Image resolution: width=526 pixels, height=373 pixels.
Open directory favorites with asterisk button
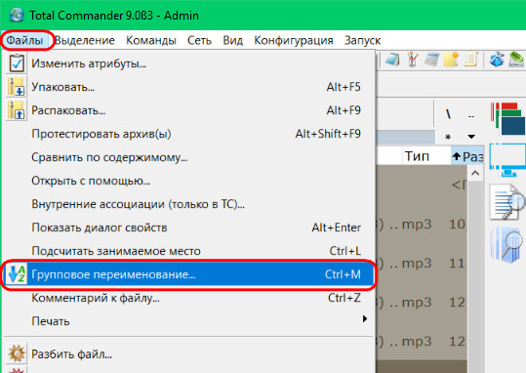(448, 137)
